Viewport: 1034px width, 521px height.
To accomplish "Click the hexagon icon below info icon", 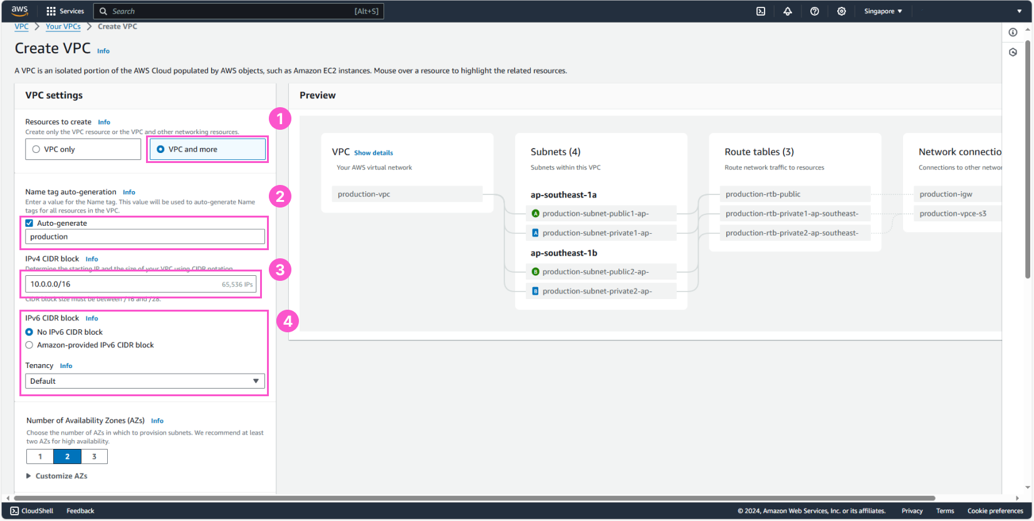I will pos(1013,52).
